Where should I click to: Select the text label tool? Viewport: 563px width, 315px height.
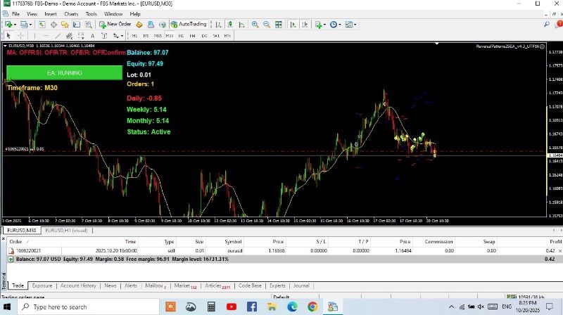pyautogui.click(x=91, y=35)
